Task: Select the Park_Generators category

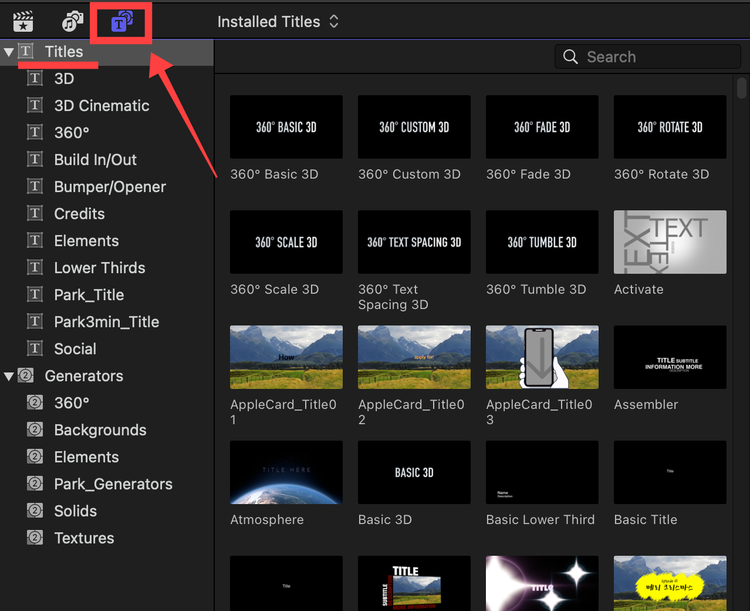Action: pos(113,484)
